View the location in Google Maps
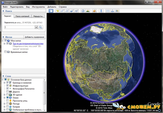 (117, 11)
